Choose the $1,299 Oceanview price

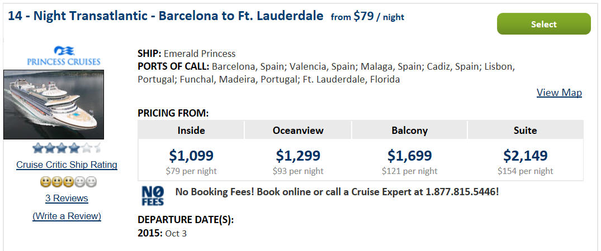(x=298, y=156)
